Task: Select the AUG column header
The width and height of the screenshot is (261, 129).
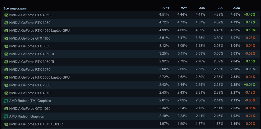Action: (236, 8)
